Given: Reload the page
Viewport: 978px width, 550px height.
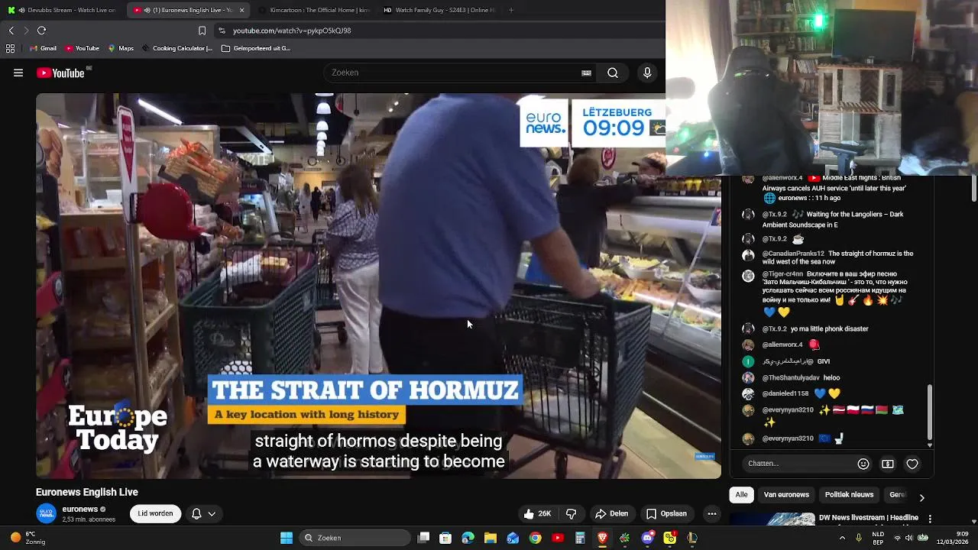Looking at the screenshot, I should click(x=41, y=31).
